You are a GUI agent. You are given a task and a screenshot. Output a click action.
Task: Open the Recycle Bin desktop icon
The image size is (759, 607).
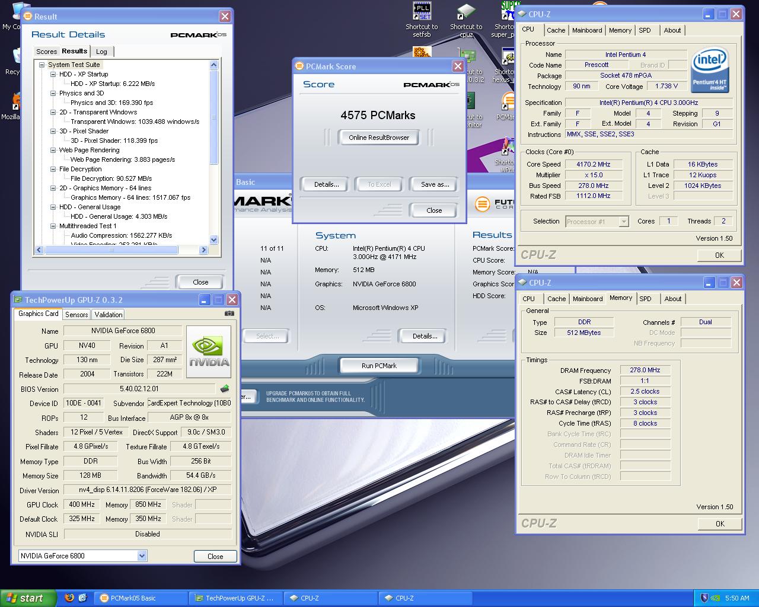[x=12, y=62]
